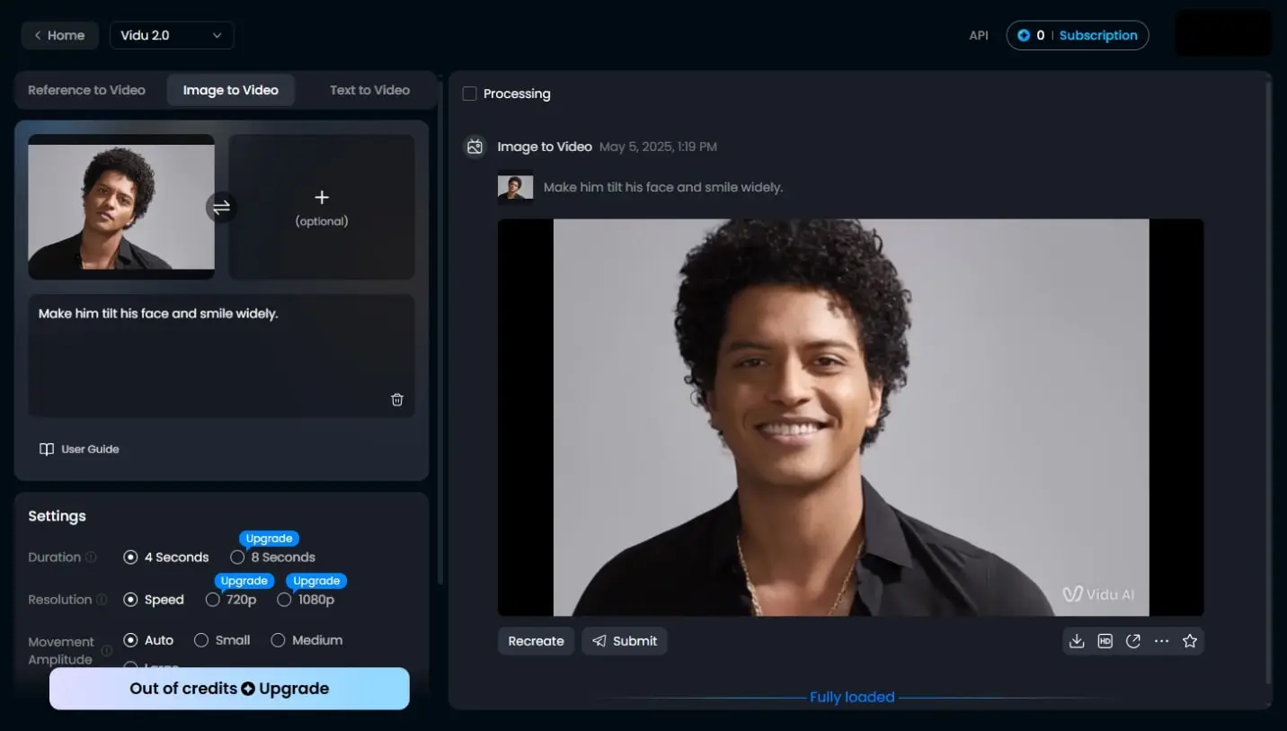Click the plus icon to add optional image

pyautogui.click(x=322, y=197)
